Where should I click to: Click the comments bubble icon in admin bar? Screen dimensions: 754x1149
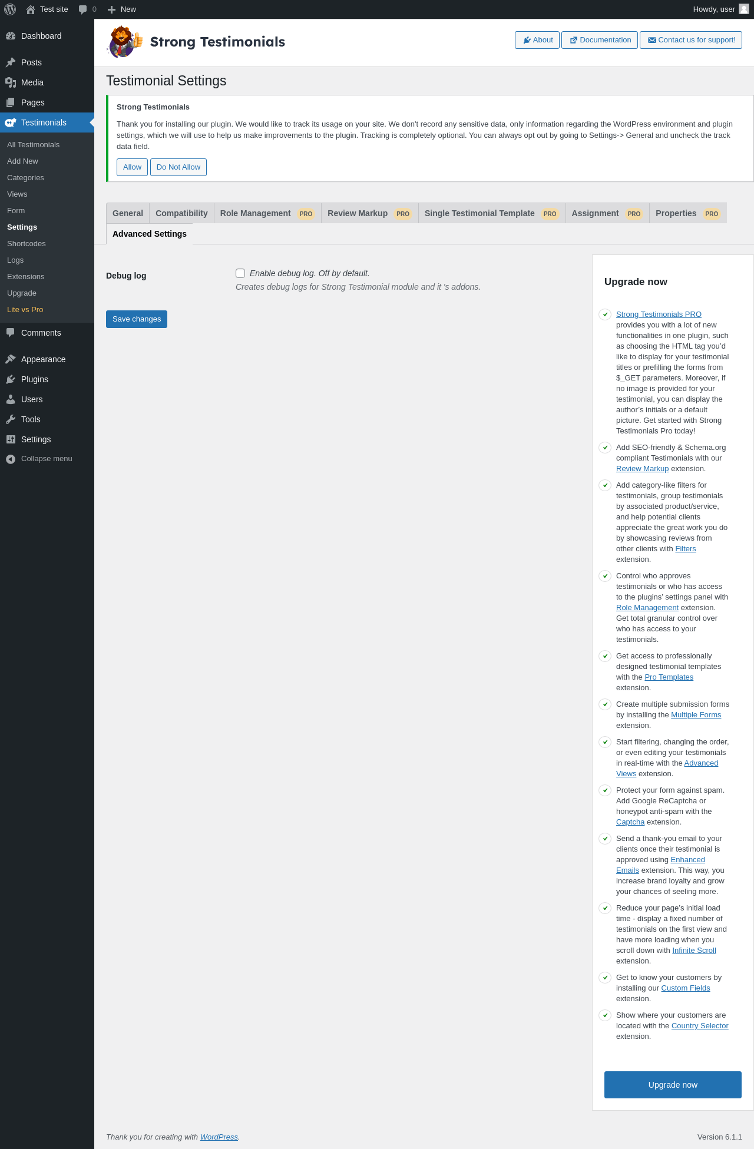tap(82, 9)
